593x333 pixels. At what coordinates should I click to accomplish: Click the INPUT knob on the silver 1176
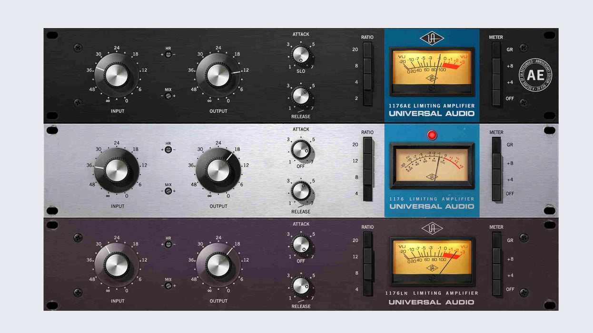click(117, 170)
